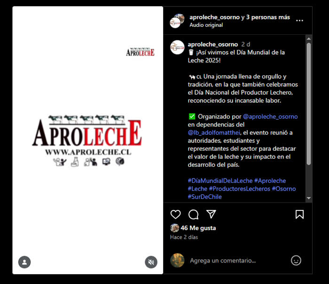
Task: Open the #ProductoresLecheros hashtag
Action: pyautogui.click(x=240, y=189)
